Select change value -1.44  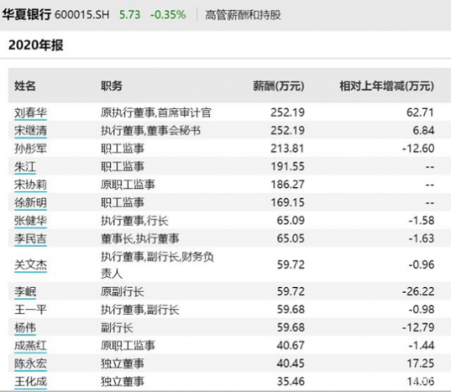click(421, 345)
